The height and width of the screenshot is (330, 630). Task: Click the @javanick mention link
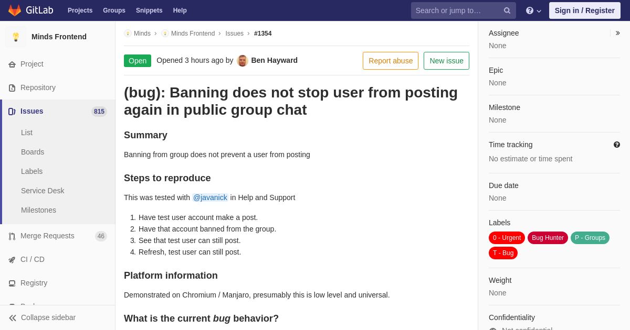click(210, 197)
